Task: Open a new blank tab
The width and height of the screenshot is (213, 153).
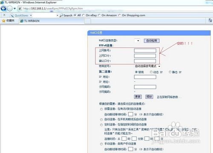Action: [88, 21]
